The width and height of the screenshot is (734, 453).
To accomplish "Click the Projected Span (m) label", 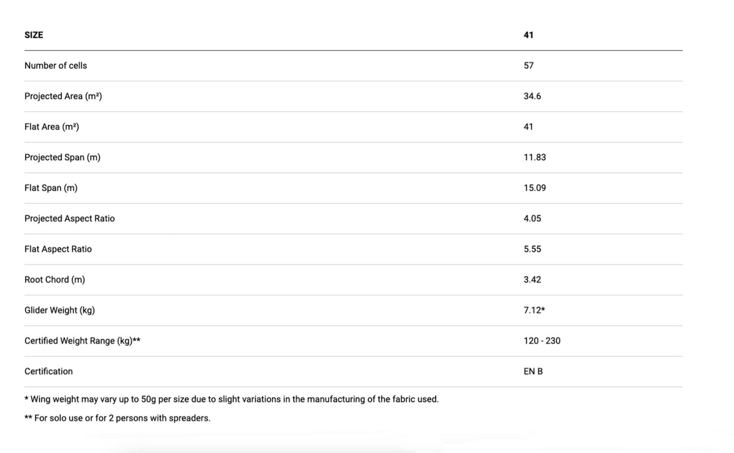I will click(62, 157).
